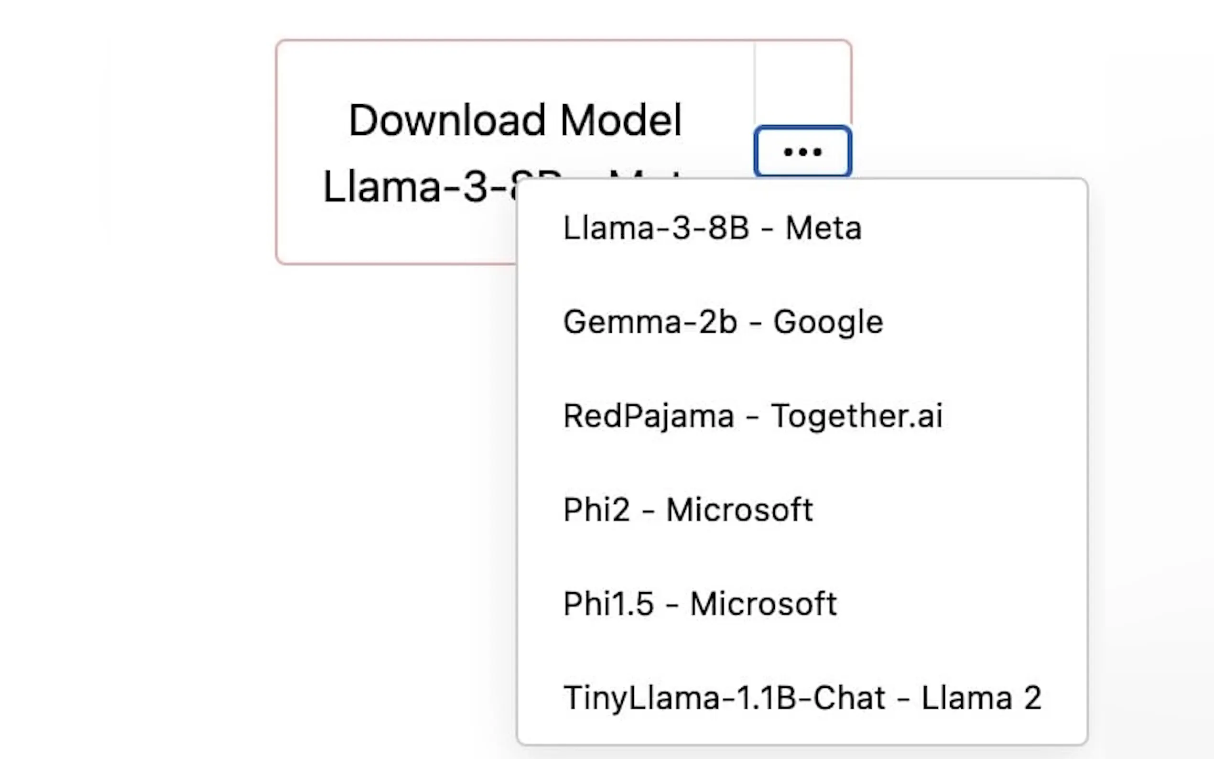Pick the Together.ai RedPajama model
Screen dimensions: 1214x759
[753, 416]
